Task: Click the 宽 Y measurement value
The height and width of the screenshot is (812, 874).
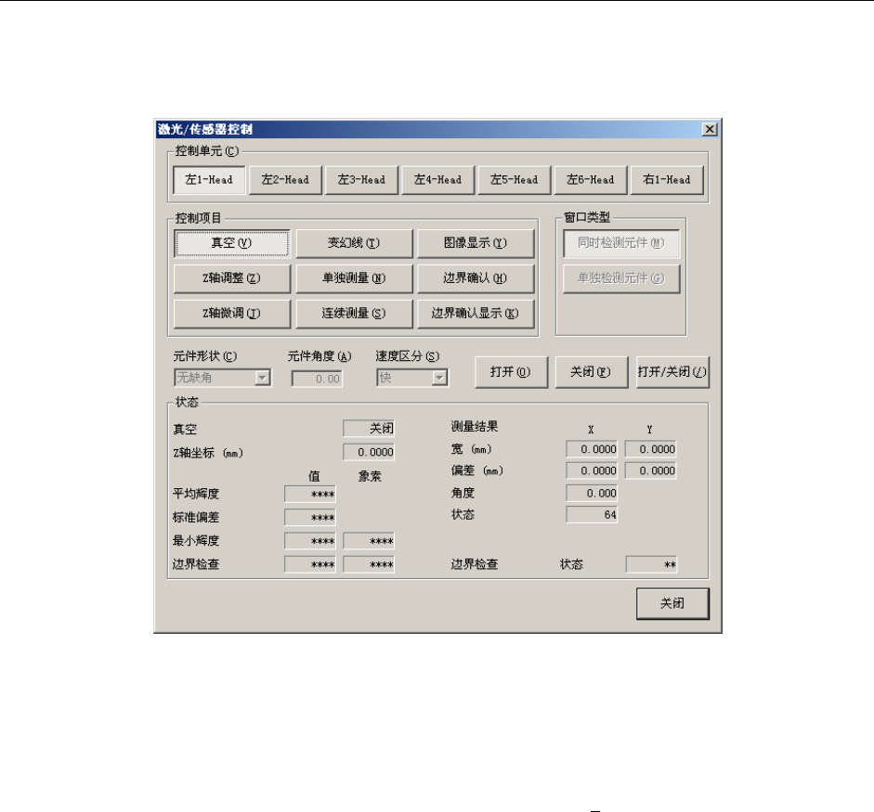Action: [651, 449]
